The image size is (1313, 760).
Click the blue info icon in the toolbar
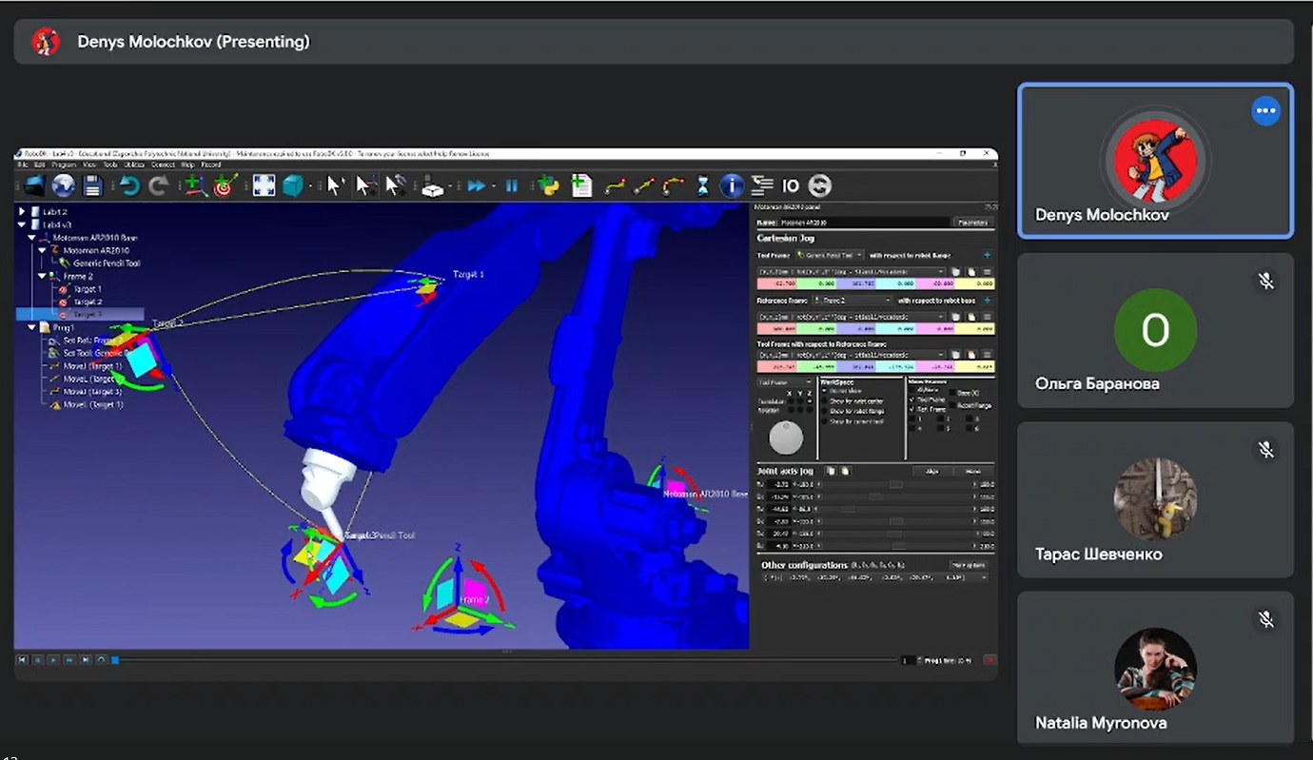[x=731, y=185]
